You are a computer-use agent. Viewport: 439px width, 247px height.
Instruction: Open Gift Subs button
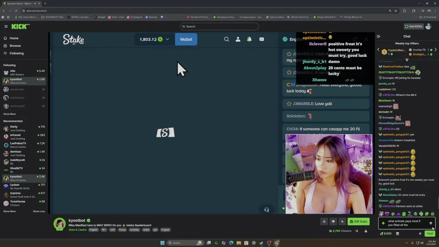pos(358,222)
